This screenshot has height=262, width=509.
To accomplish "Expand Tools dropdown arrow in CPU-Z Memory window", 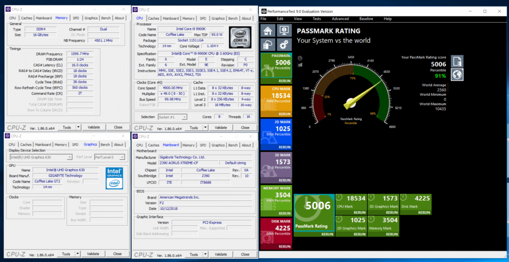I will tap(78, 128).
